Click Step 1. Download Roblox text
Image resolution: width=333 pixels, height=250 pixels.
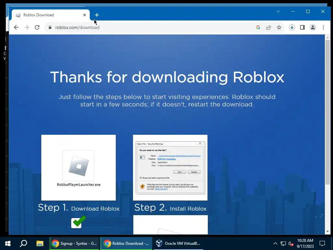[79, 208]
